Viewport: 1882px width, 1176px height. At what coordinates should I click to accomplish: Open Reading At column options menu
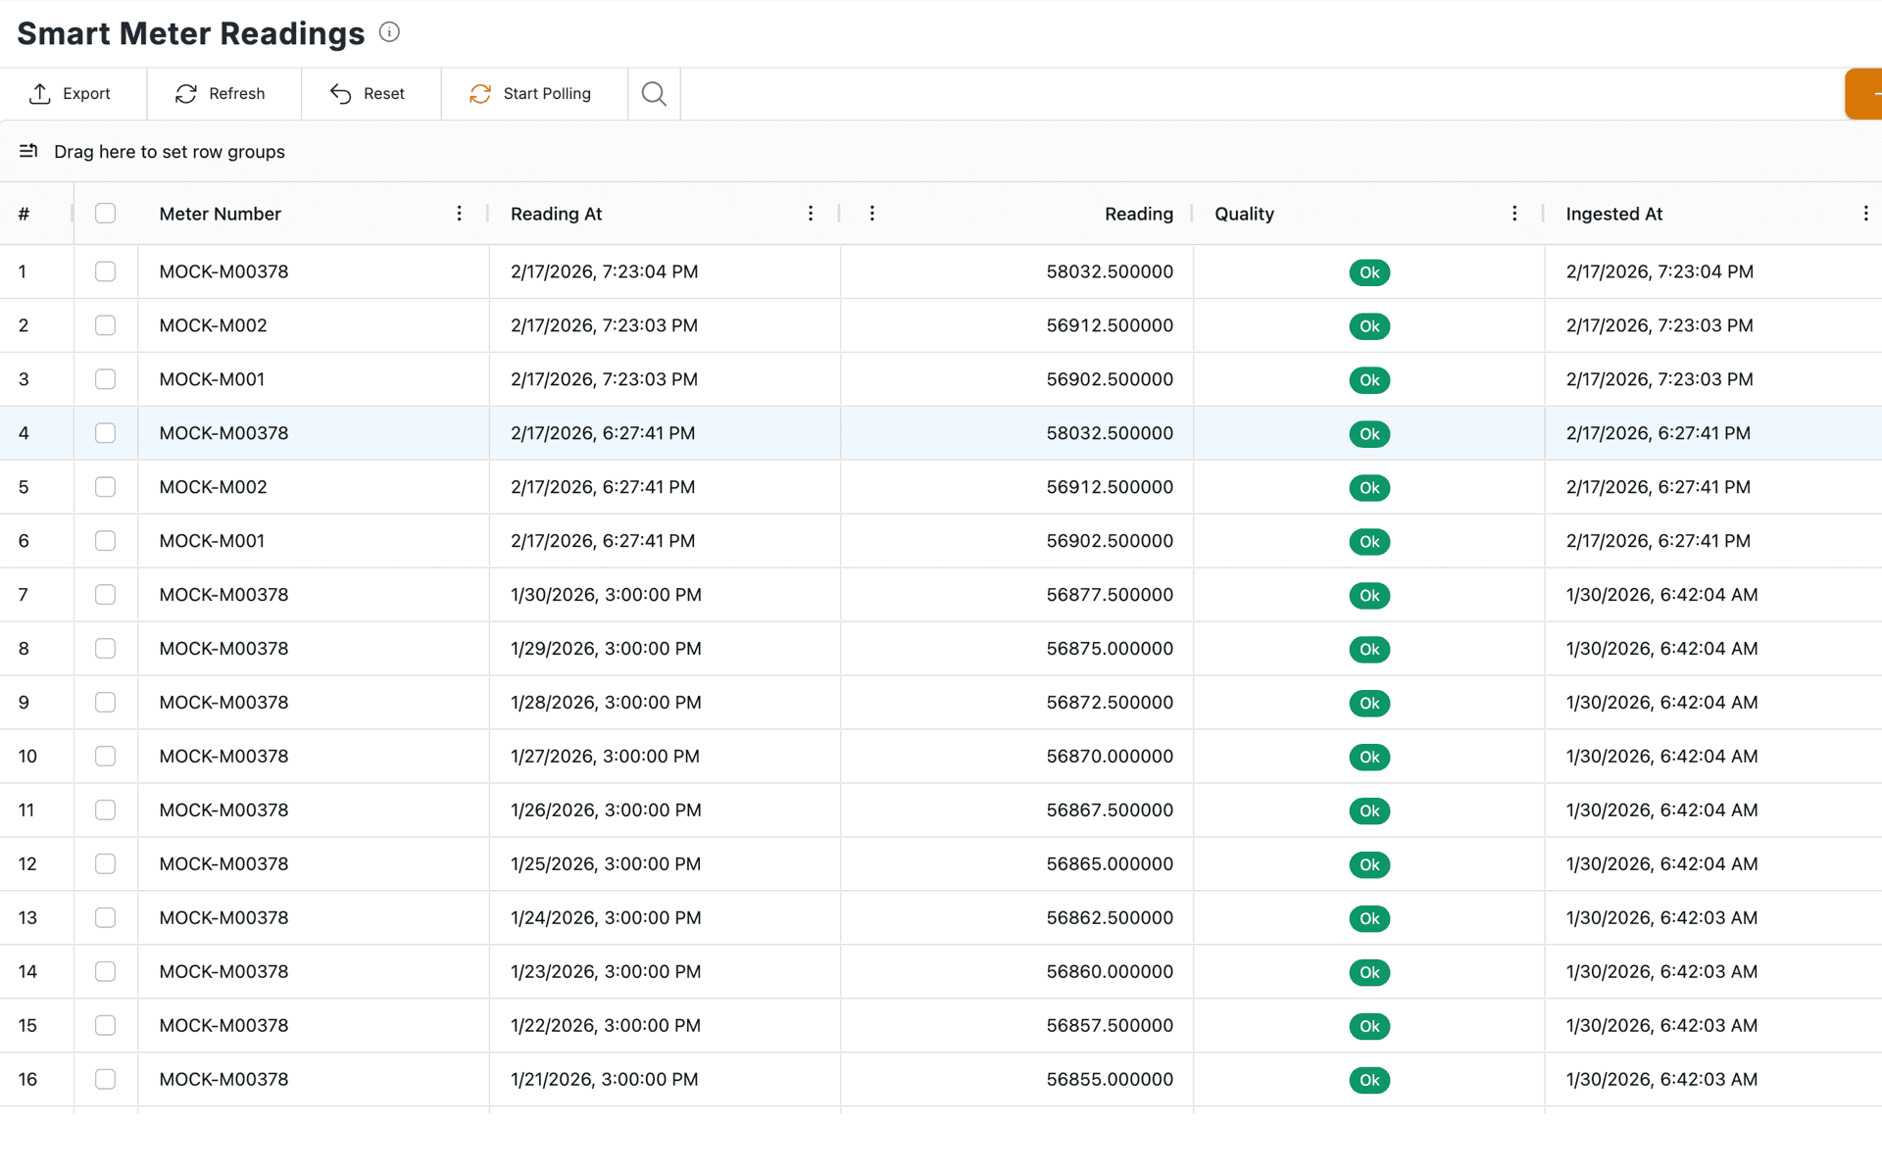[811, 214]
